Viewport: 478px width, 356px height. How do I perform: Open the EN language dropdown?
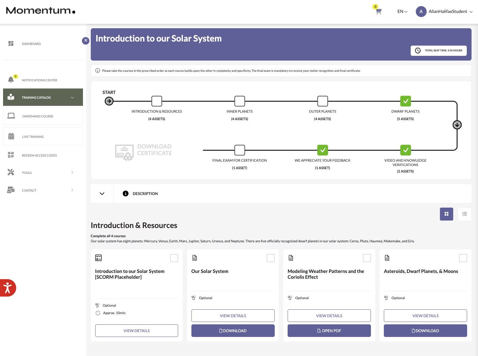(402, 12)
